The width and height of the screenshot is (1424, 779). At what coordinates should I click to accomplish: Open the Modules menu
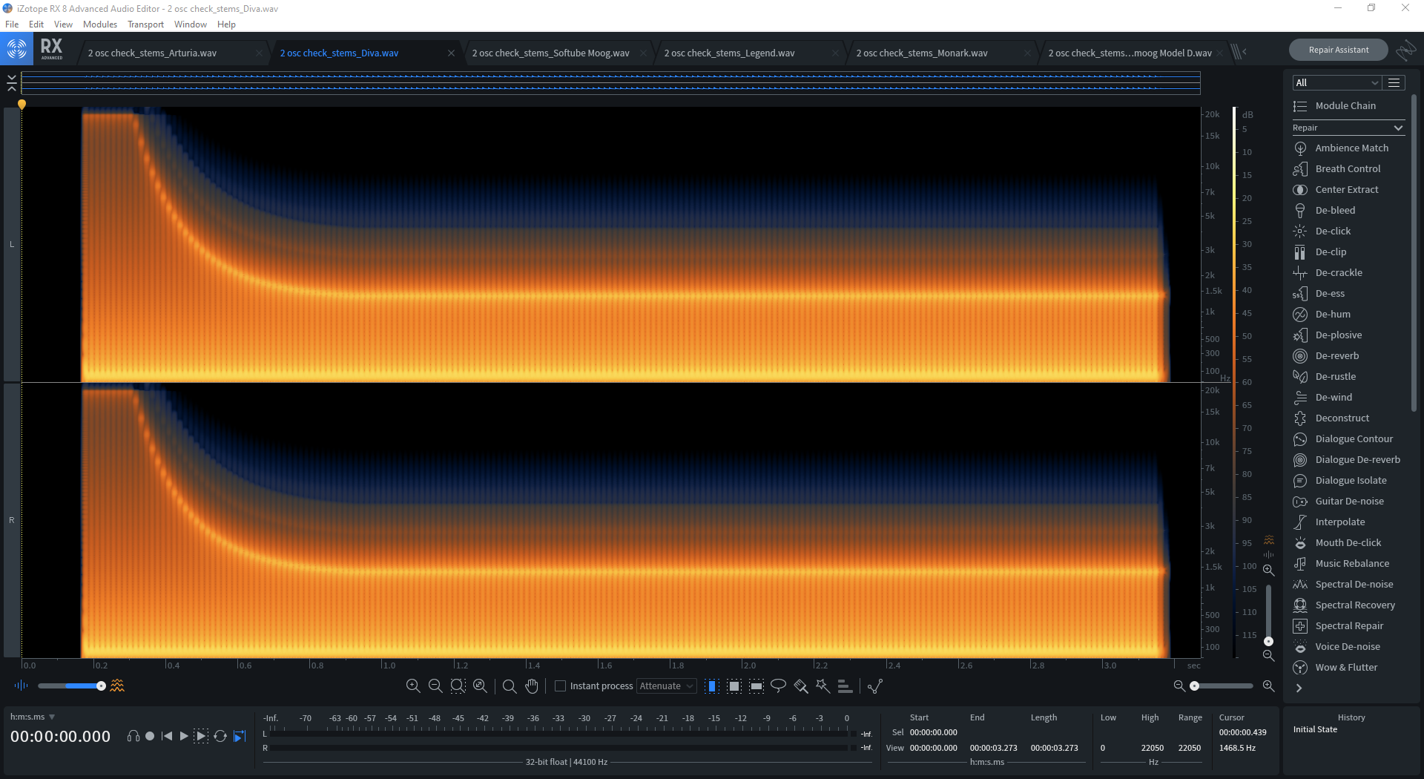[x=99, y=24]
